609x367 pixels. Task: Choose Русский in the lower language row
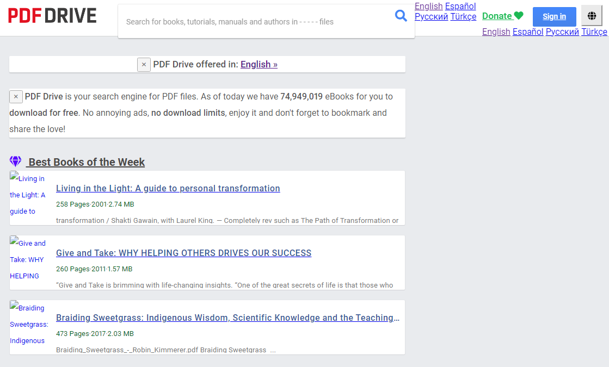click(562, 32)
